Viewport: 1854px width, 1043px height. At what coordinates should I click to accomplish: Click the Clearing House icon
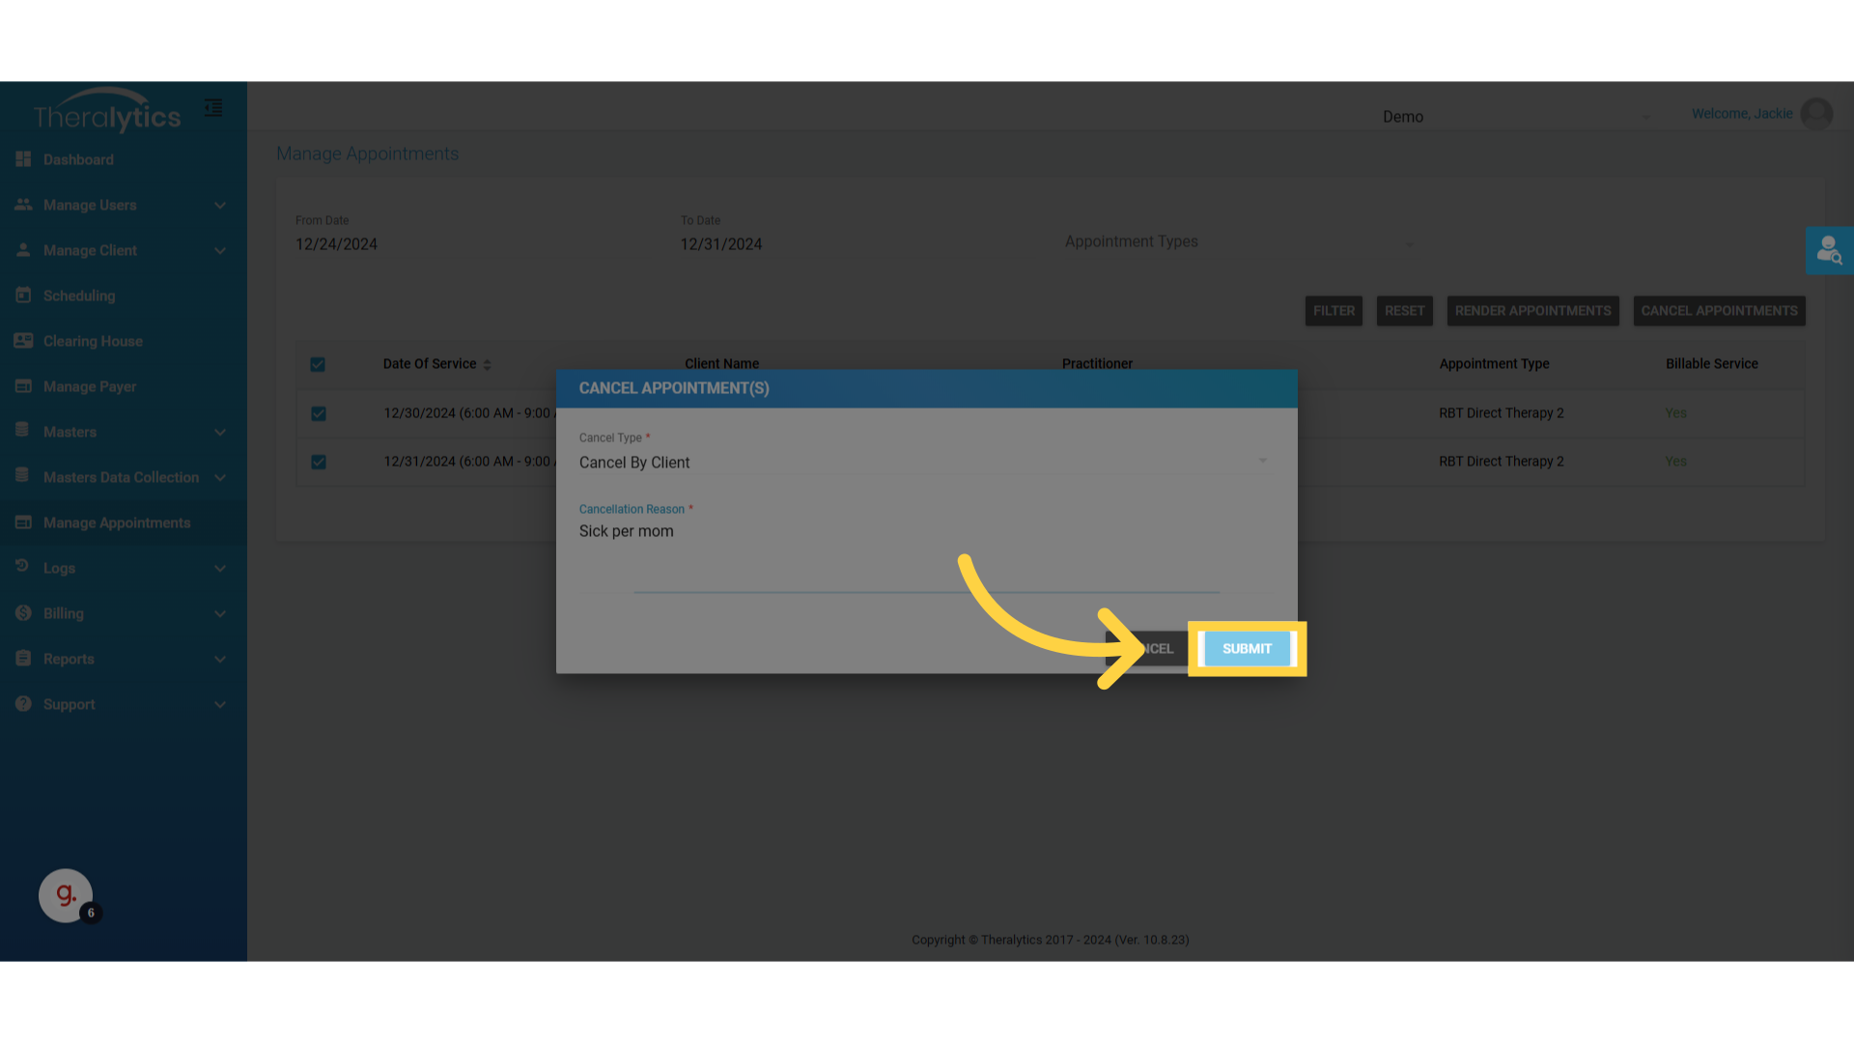click(23, 341)
